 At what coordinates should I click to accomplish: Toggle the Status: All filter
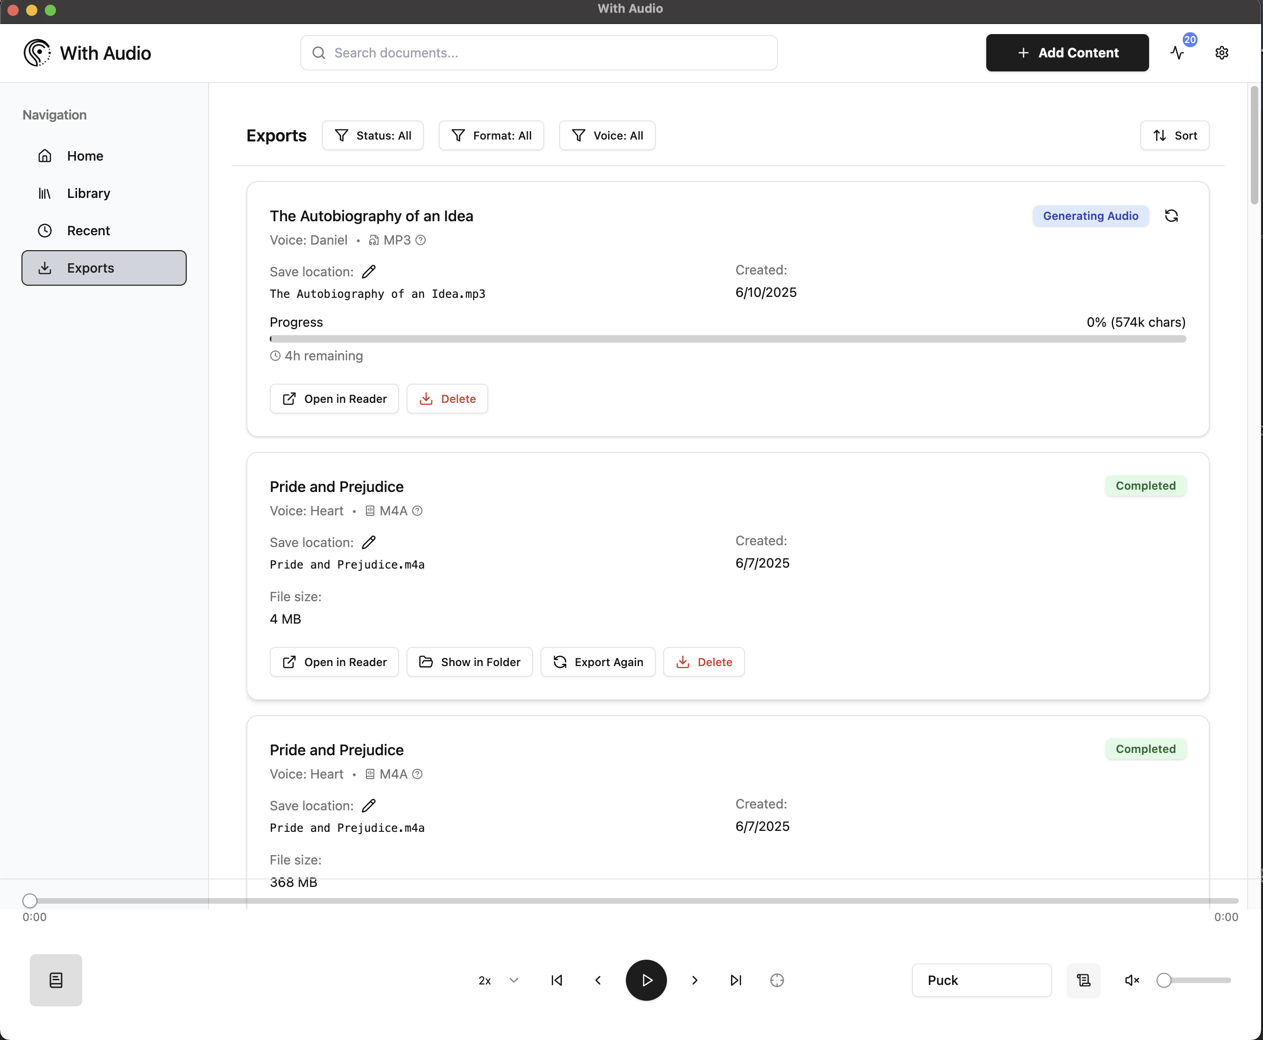pyautogui.click(x=372, y=135)
